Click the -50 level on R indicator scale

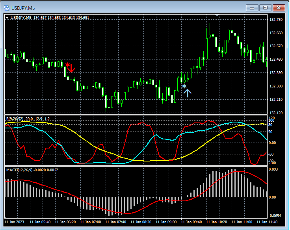pyautogui.click(x=271, y=154)
